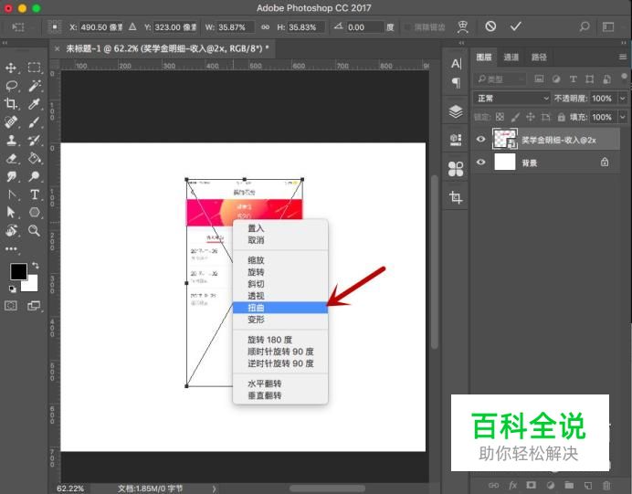Select the Hand tool
The height and width of the screenshot is (494, 632).
coord(11,230)
